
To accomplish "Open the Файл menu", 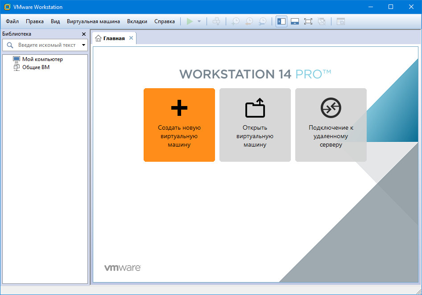I will (12, 21).
